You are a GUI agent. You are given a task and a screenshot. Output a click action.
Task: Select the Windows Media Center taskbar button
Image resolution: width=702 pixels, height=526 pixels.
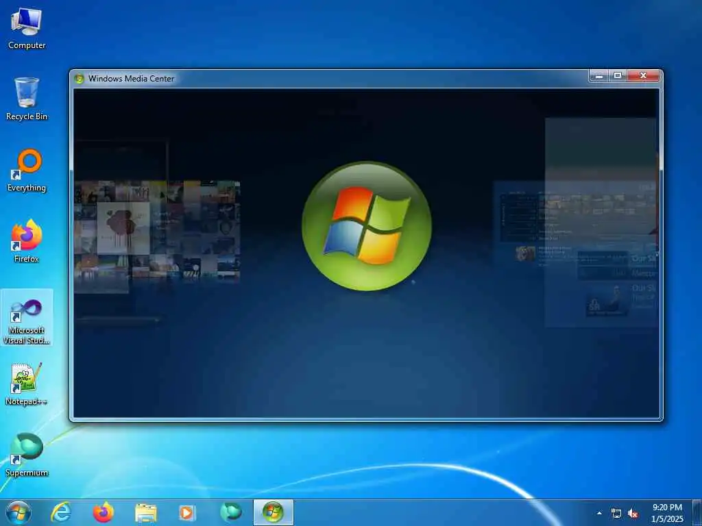point(273,512)
